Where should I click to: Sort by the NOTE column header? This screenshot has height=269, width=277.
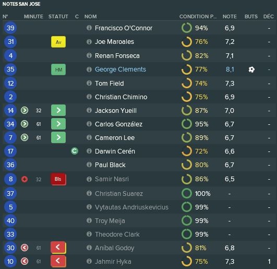(230, 16)
